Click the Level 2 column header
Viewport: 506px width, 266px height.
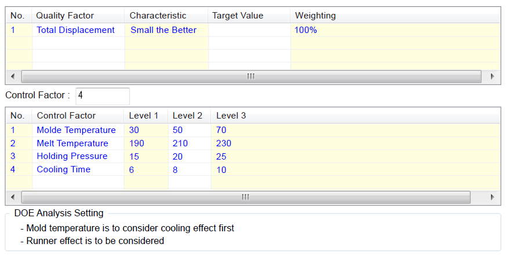pos(187,116)
